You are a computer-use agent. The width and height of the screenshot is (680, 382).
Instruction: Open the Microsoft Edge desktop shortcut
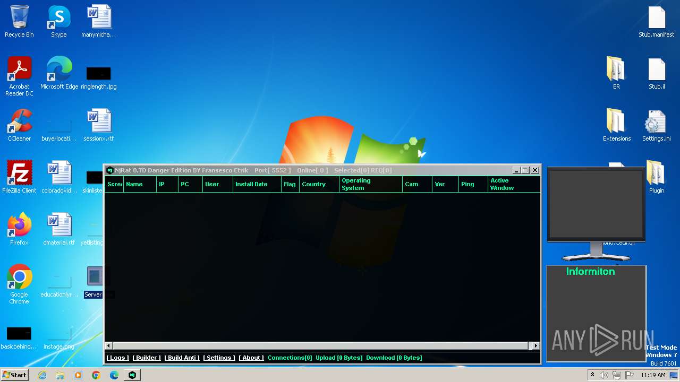click(59, 73)
